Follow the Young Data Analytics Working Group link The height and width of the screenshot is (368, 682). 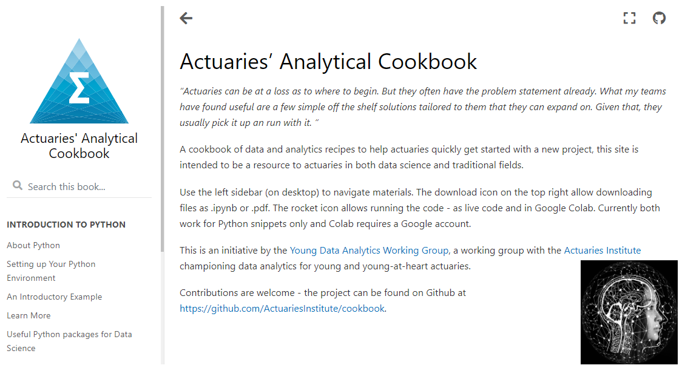(x=370, y=250)
